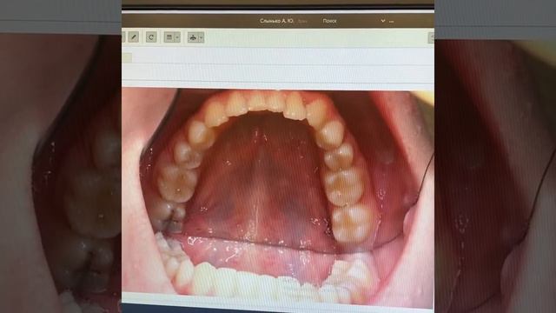Open the dropdown arrow beside the print icon
This screenshot has width=556, height=313.
(201, 37)
